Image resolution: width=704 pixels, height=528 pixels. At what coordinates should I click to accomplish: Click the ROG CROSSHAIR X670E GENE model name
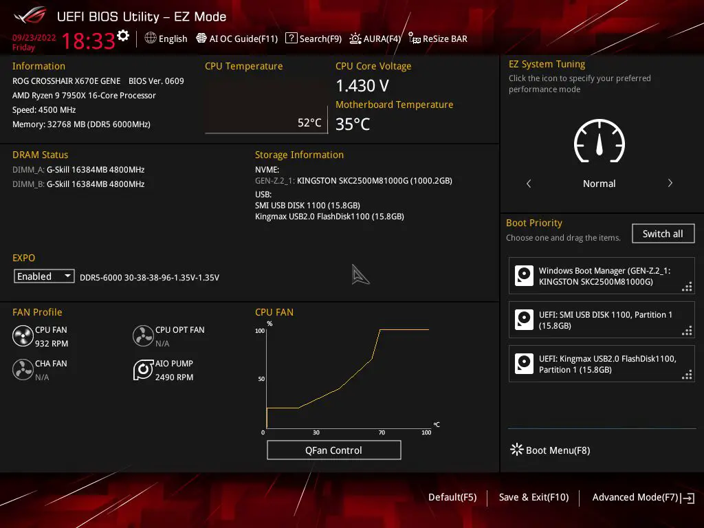(67, 81)
